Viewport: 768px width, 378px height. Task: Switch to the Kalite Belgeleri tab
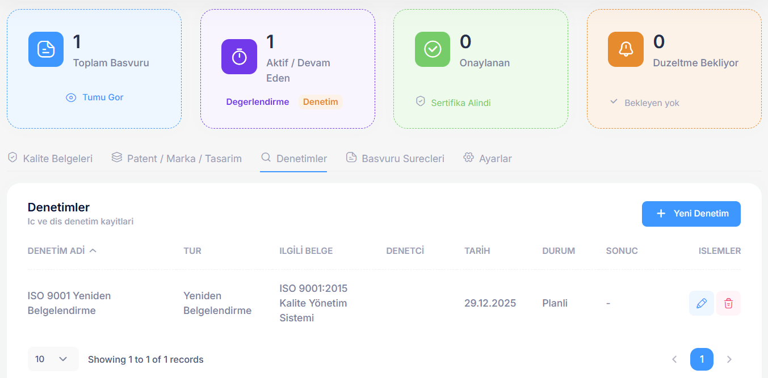point(50,158)
